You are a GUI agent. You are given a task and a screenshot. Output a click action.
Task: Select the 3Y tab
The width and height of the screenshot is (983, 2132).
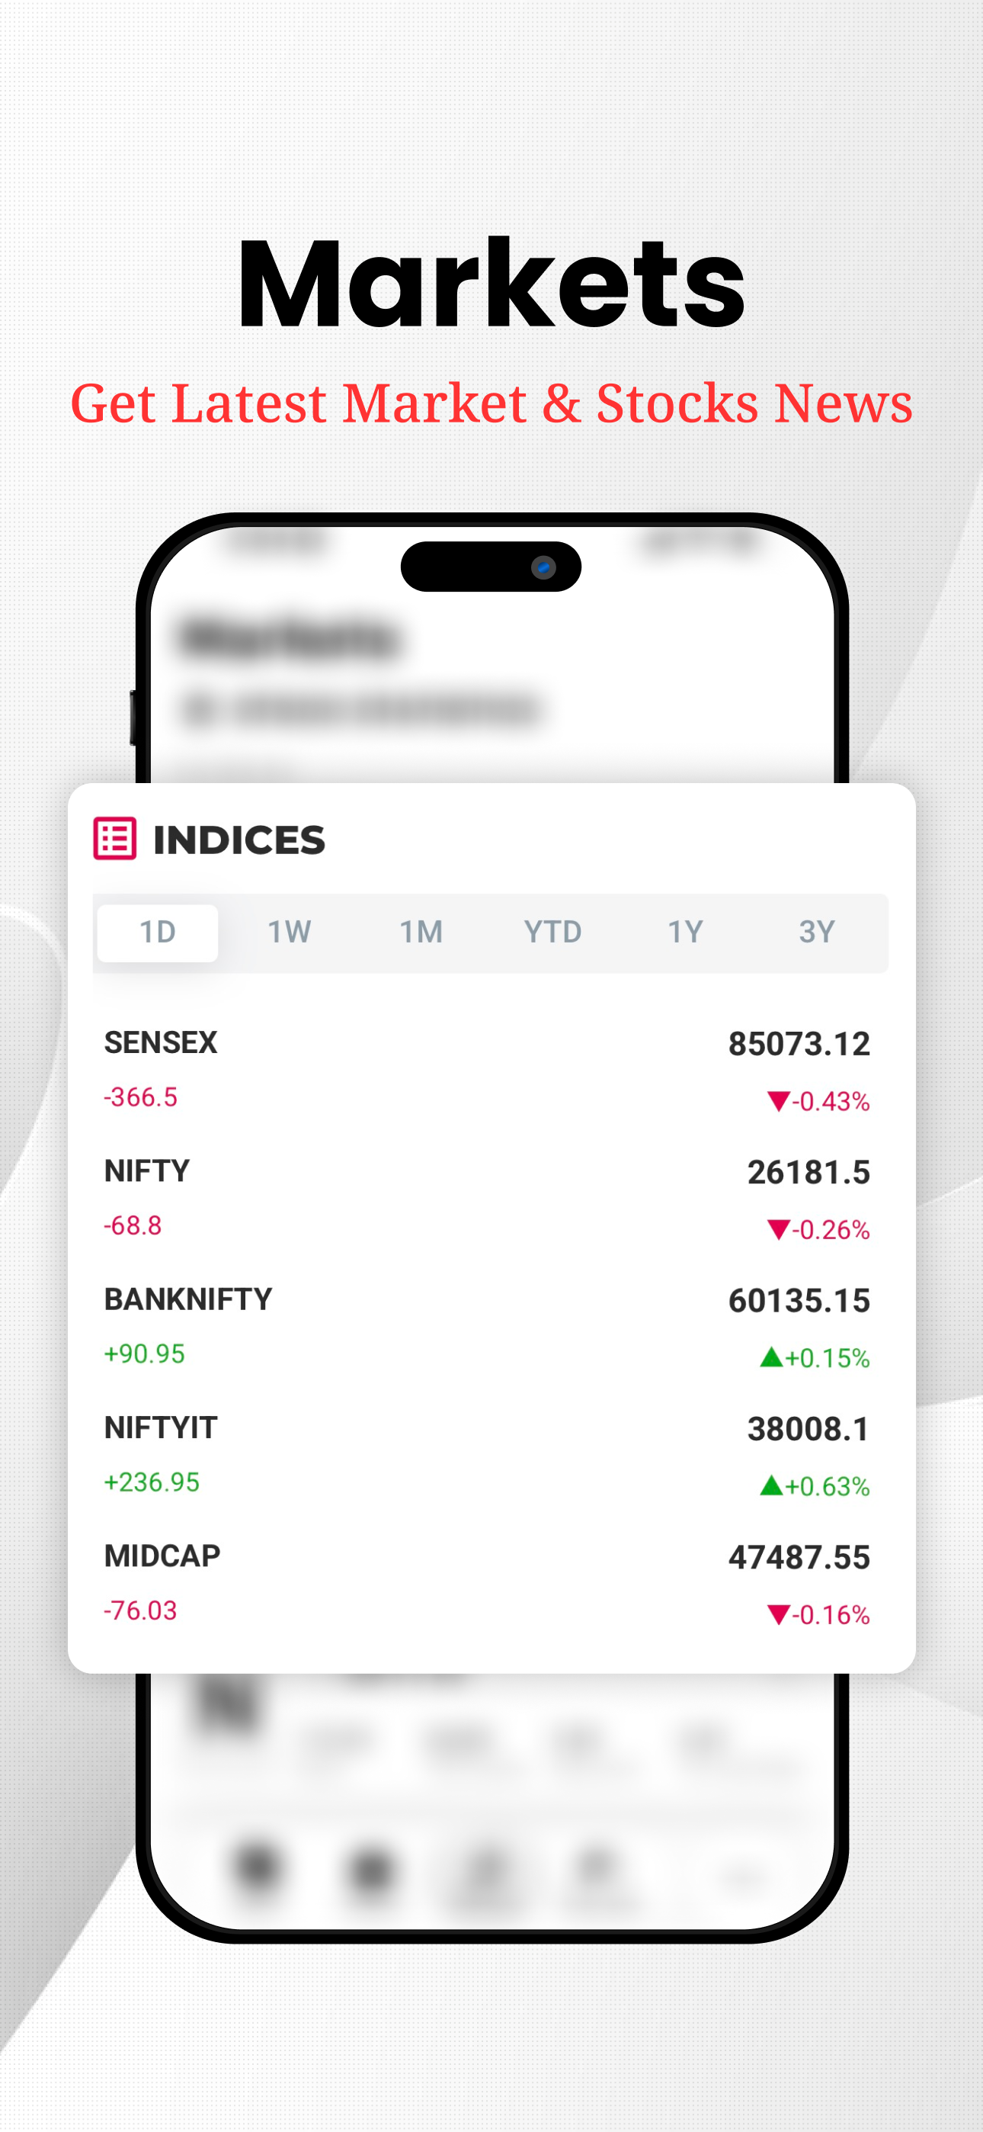[817, 933]
